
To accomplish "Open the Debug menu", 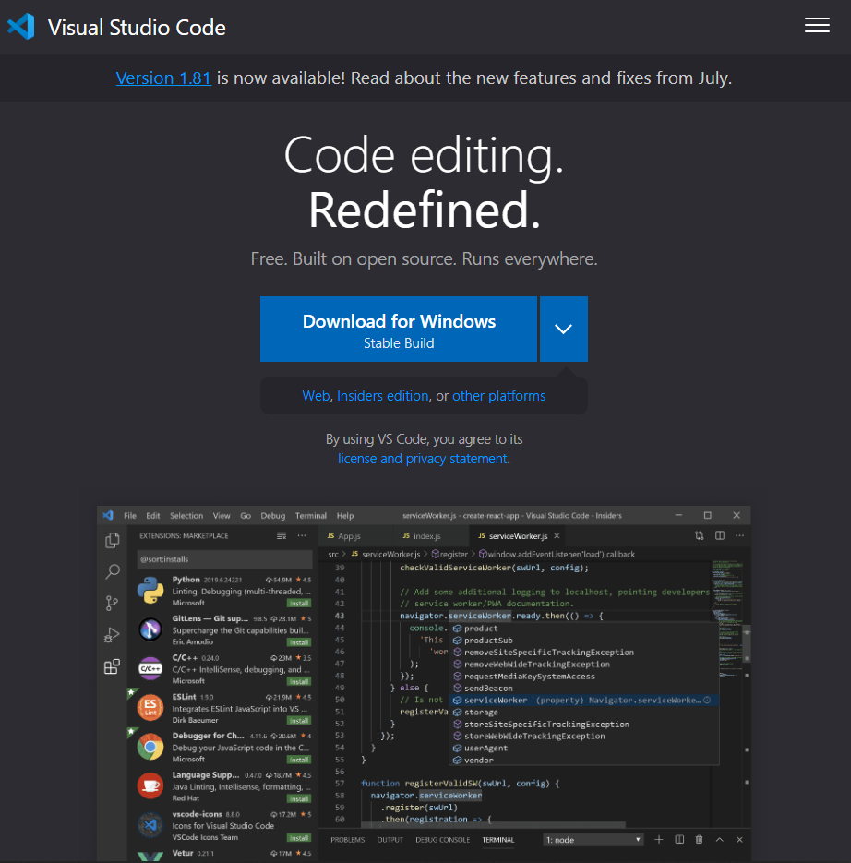I will click(x=273, y=516).
